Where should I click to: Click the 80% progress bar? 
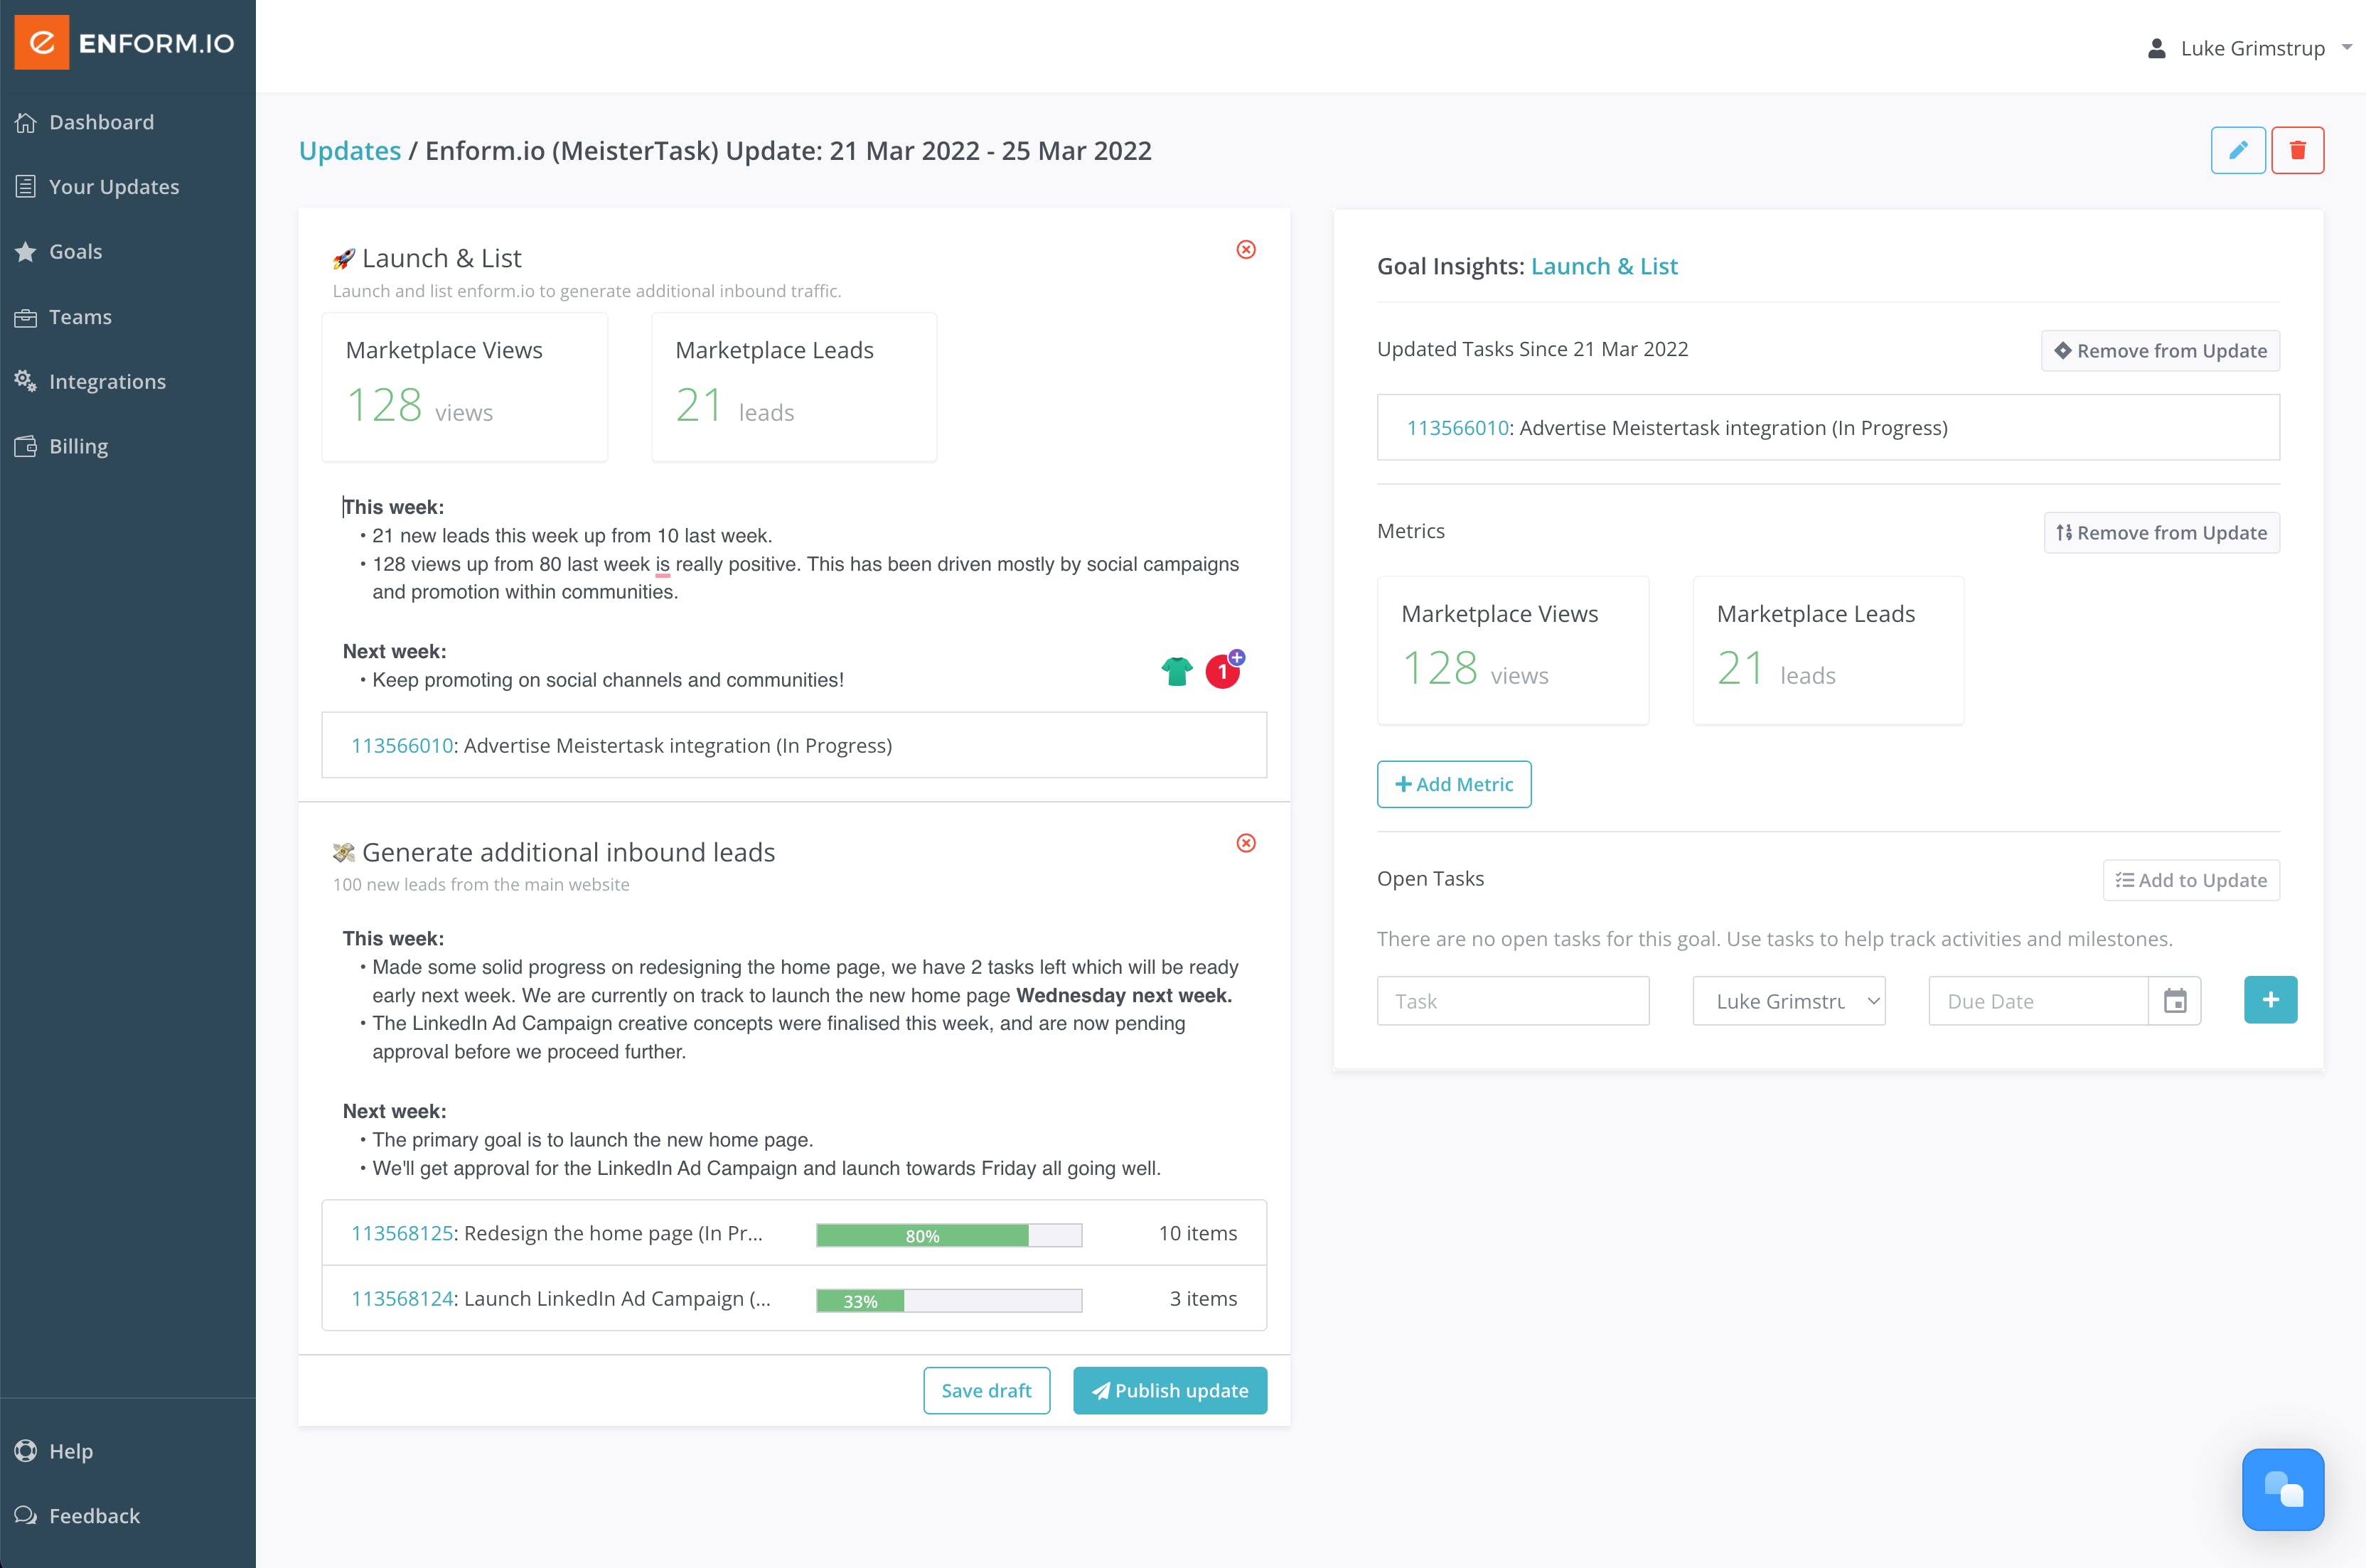point(948,1235)
